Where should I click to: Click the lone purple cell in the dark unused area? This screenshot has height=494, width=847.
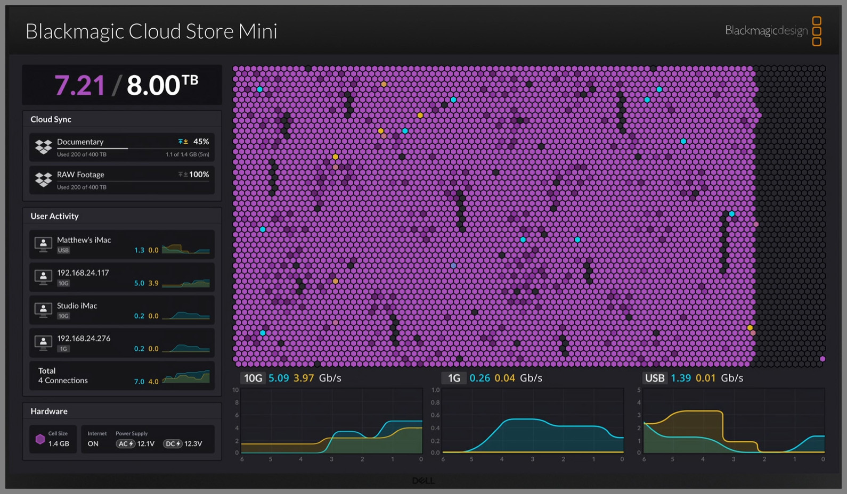tap(822, 359)
